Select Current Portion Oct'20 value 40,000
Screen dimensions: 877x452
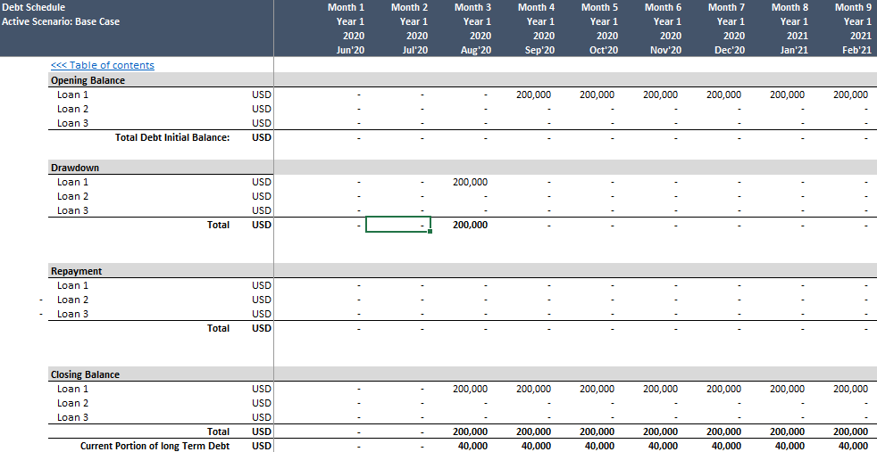point(599,446)
